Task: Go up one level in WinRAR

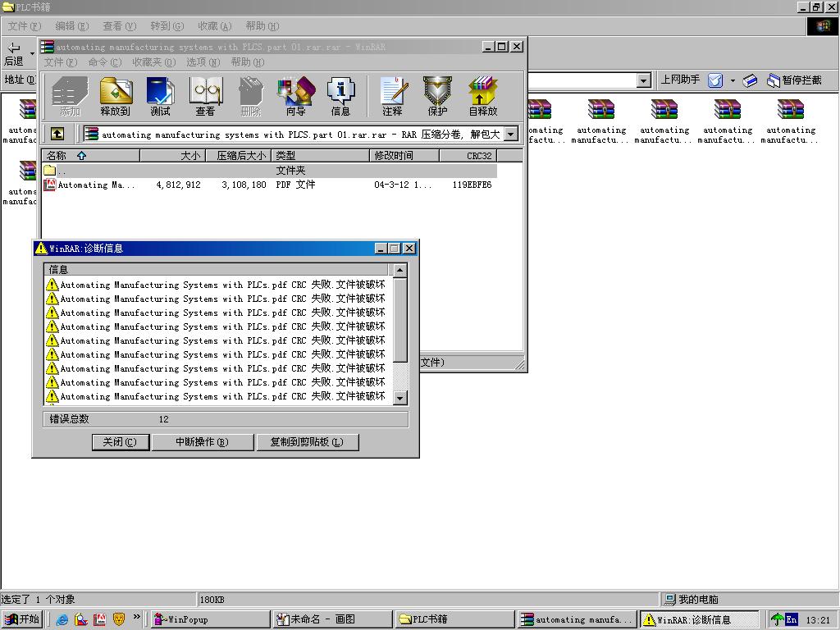Action: tap(57, 134)
